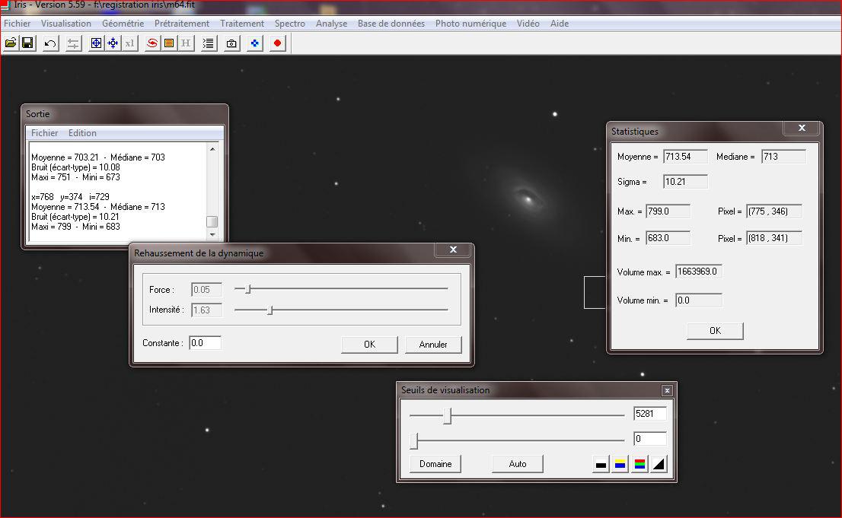Click the black triangle gradient icon

tap(659, 464)
